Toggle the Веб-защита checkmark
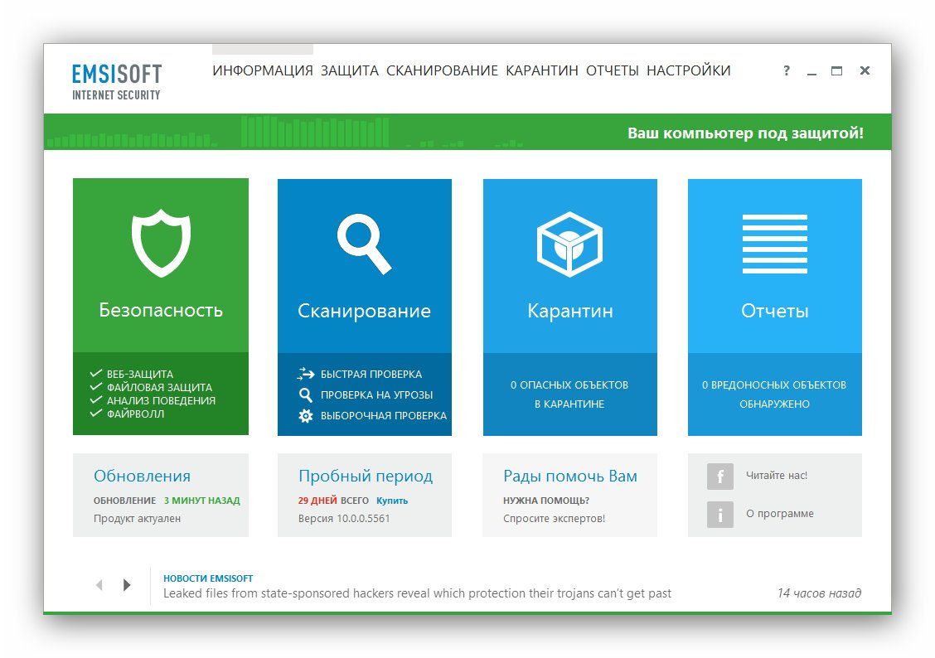The image size is (935, 658). coord(95,374)
